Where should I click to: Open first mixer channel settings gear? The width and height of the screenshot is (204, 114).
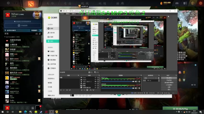pos(139,82)
